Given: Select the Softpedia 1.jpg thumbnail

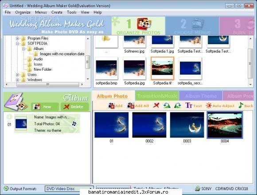Looking at the screenshot, I should pos(162,42).
